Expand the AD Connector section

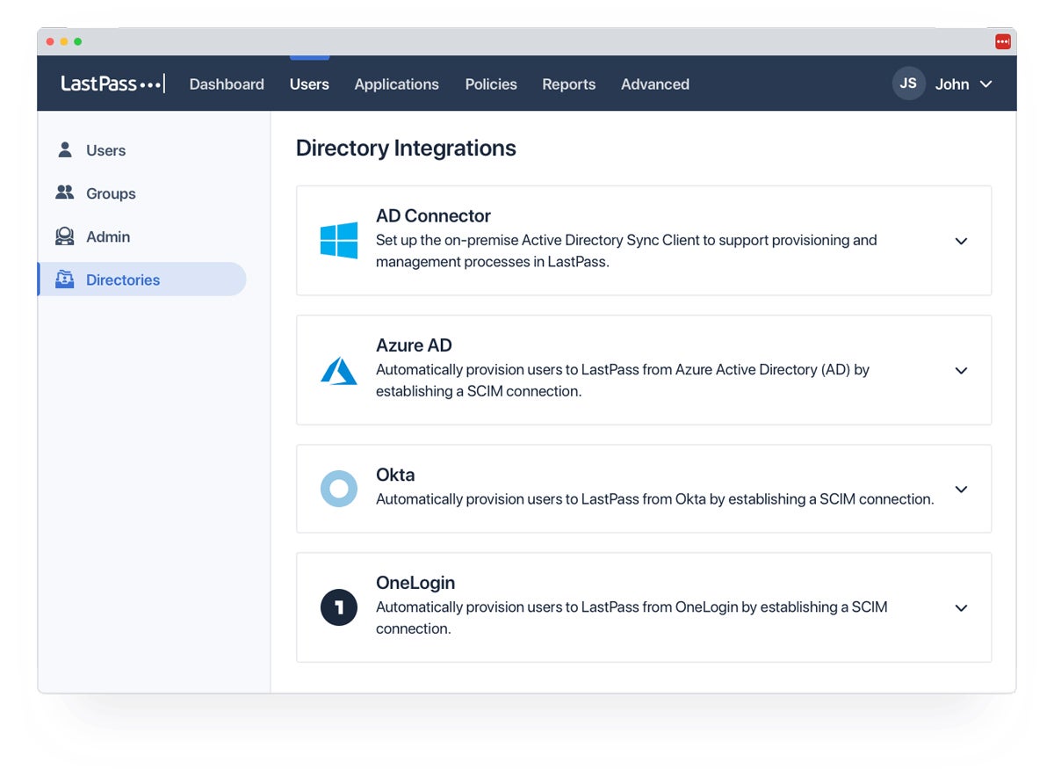961,241
